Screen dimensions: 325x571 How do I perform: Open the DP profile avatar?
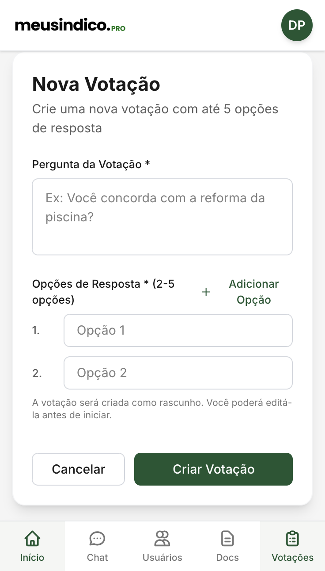(x=297, y=25)
